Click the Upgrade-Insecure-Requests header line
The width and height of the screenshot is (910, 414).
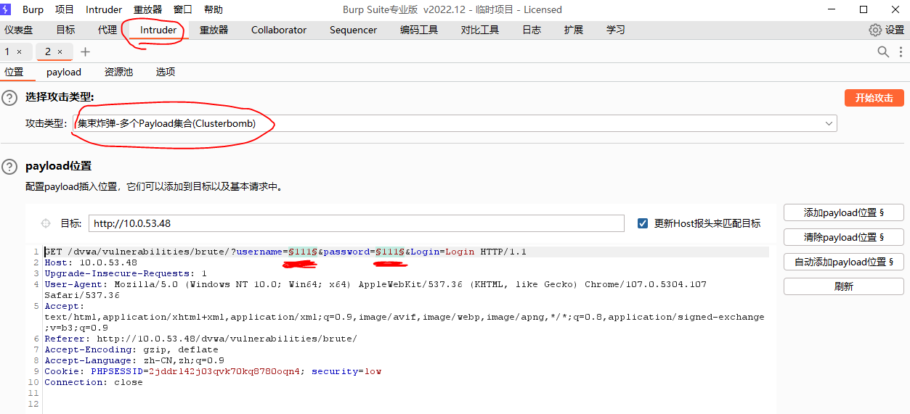pyautogui.click(x=126, y=273)
